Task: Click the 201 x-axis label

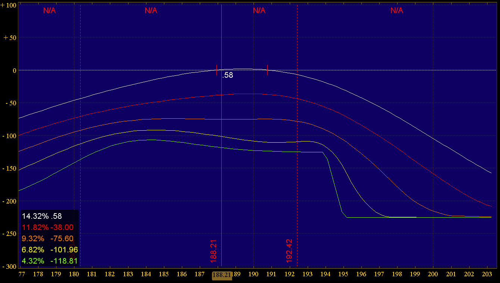Action: tap(451, 274)
